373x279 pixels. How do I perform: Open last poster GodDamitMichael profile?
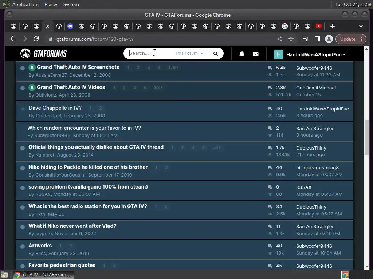[316, 88]
